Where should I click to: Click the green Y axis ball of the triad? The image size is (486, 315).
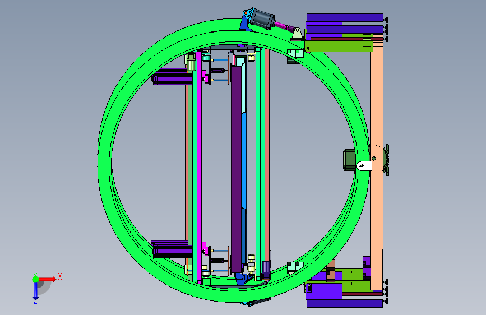click(x=35, y=279)
